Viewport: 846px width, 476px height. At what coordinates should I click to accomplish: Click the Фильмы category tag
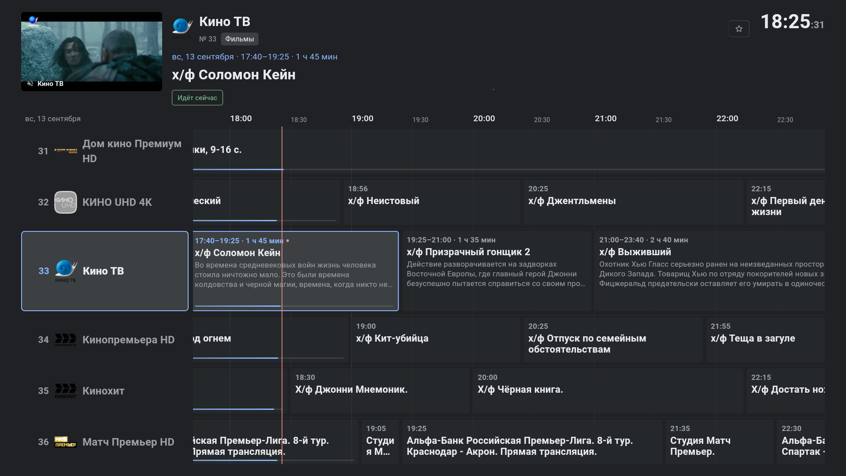tap(240, 39)
